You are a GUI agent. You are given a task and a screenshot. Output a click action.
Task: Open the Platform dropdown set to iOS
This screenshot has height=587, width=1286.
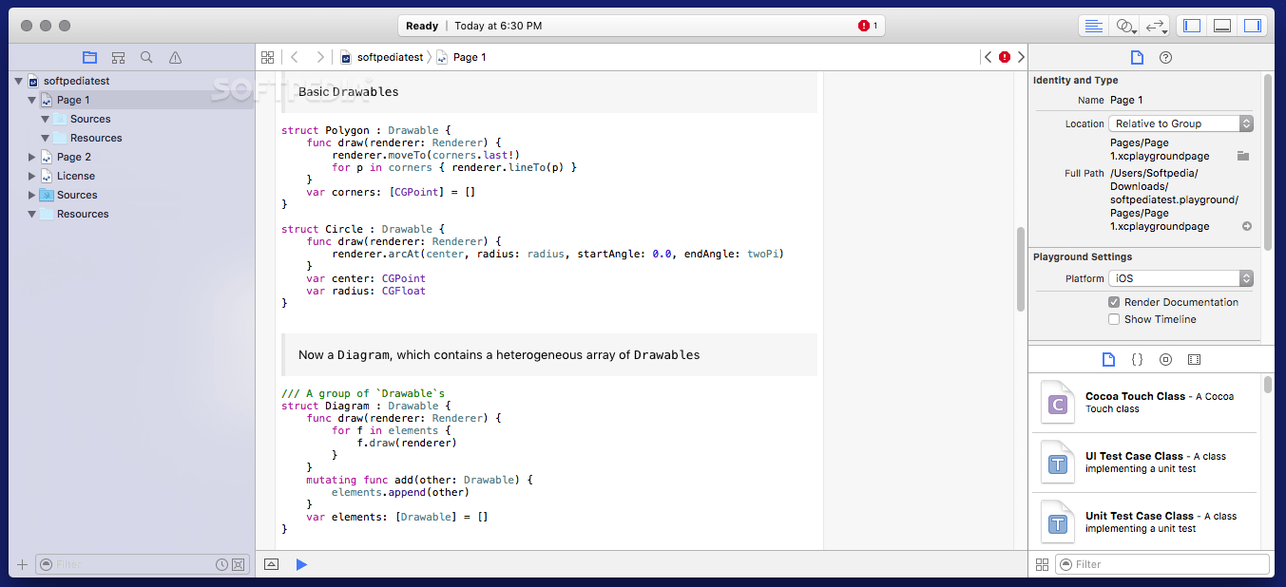pos(1180,277)
